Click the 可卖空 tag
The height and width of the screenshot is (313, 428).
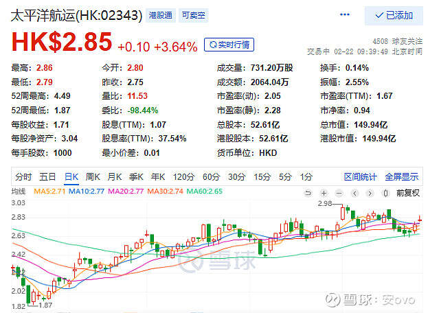click(x=193, y=15)
